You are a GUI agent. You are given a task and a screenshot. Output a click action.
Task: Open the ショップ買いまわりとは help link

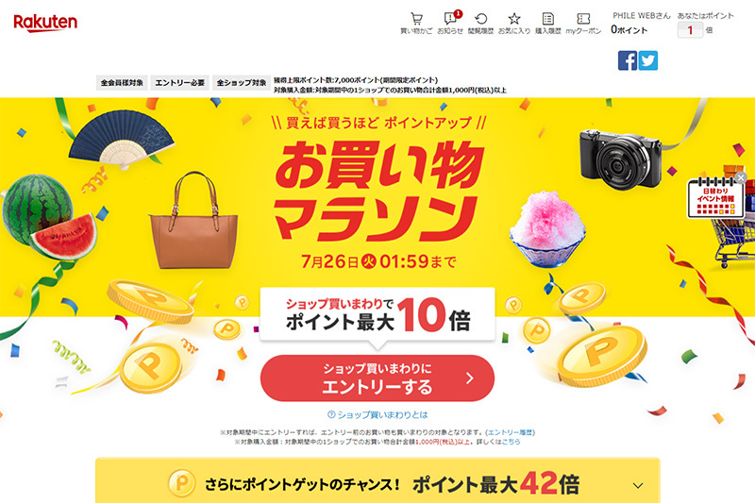point(377,414)
